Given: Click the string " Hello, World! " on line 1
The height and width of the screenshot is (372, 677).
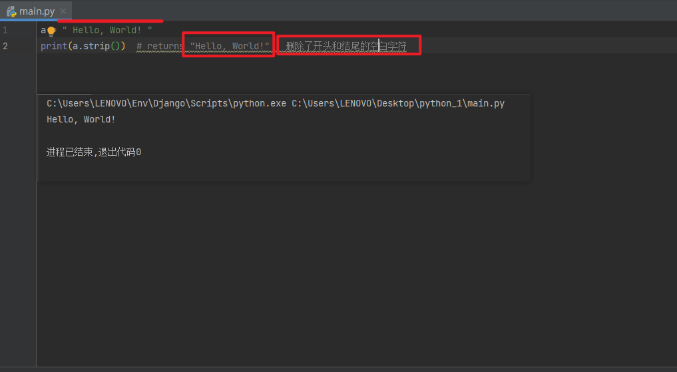Looking at the screenshot, I should pyautogui.click(x=107, y=30).
